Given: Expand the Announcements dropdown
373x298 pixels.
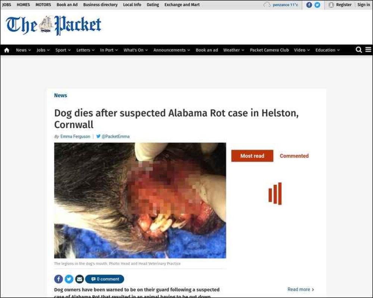Looking at the screenshot, I should pyautogui.click(x=172, y=50).
